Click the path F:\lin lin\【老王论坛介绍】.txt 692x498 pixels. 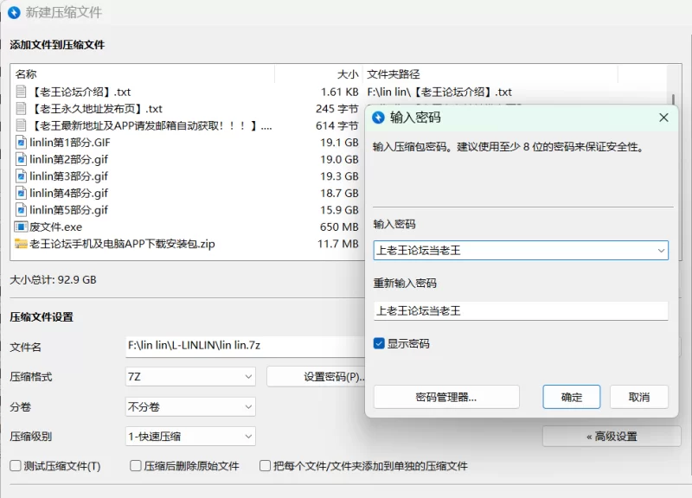(439, 92)
